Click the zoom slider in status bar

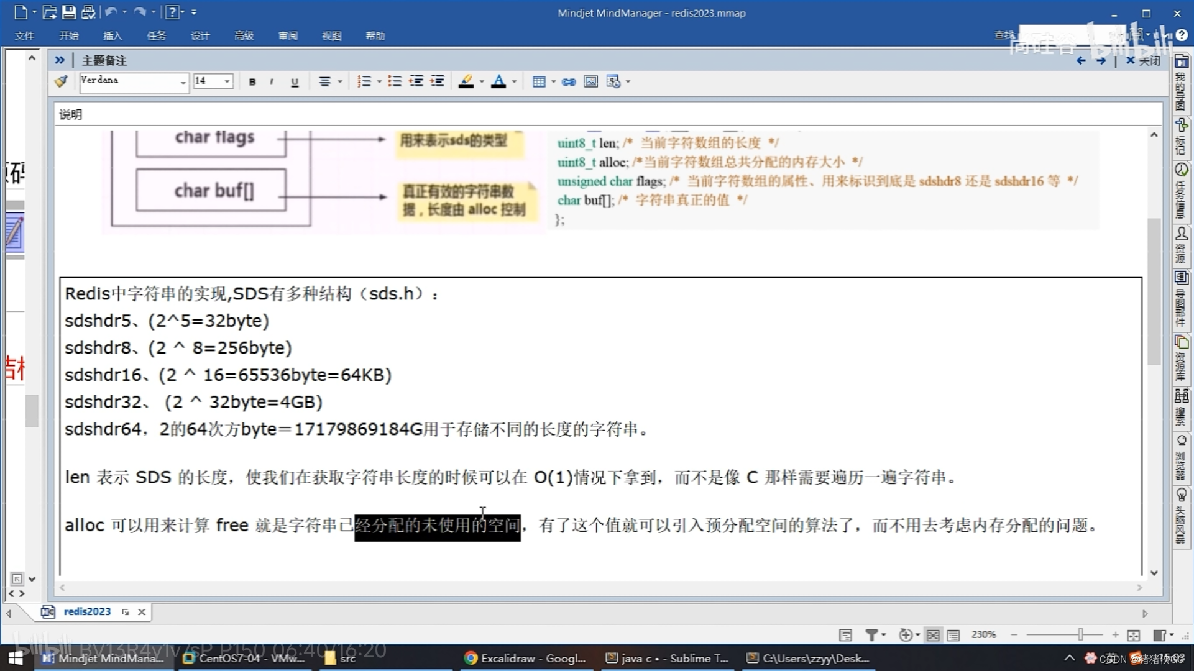point(1080,634)
